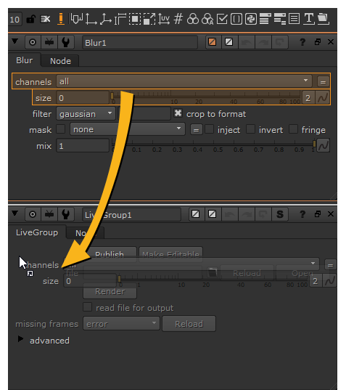
Task: Open the Blur1 channels dropdown
Action: [184, 81]
